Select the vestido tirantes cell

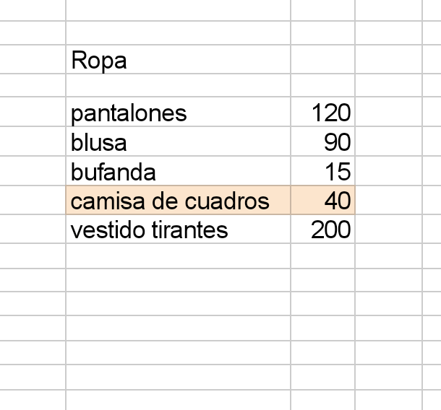[x=178, y=230]
